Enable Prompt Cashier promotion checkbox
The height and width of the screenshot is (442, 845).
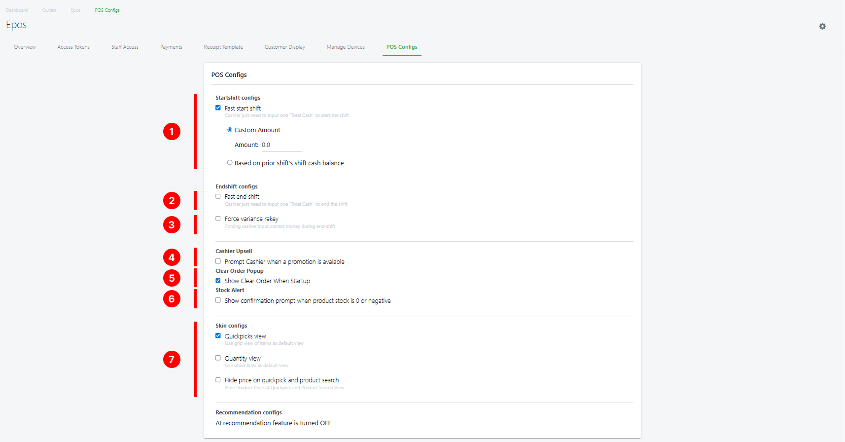click(x=218, y=261)
